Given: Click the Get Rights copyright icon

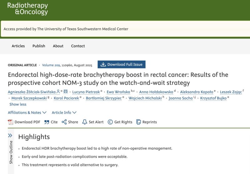Looking at the screenshot, I should [110, 122].
